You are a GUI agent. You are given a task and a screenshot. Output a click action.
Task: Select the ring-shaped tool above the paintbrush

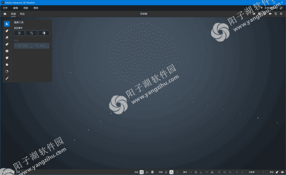(7, 71)
